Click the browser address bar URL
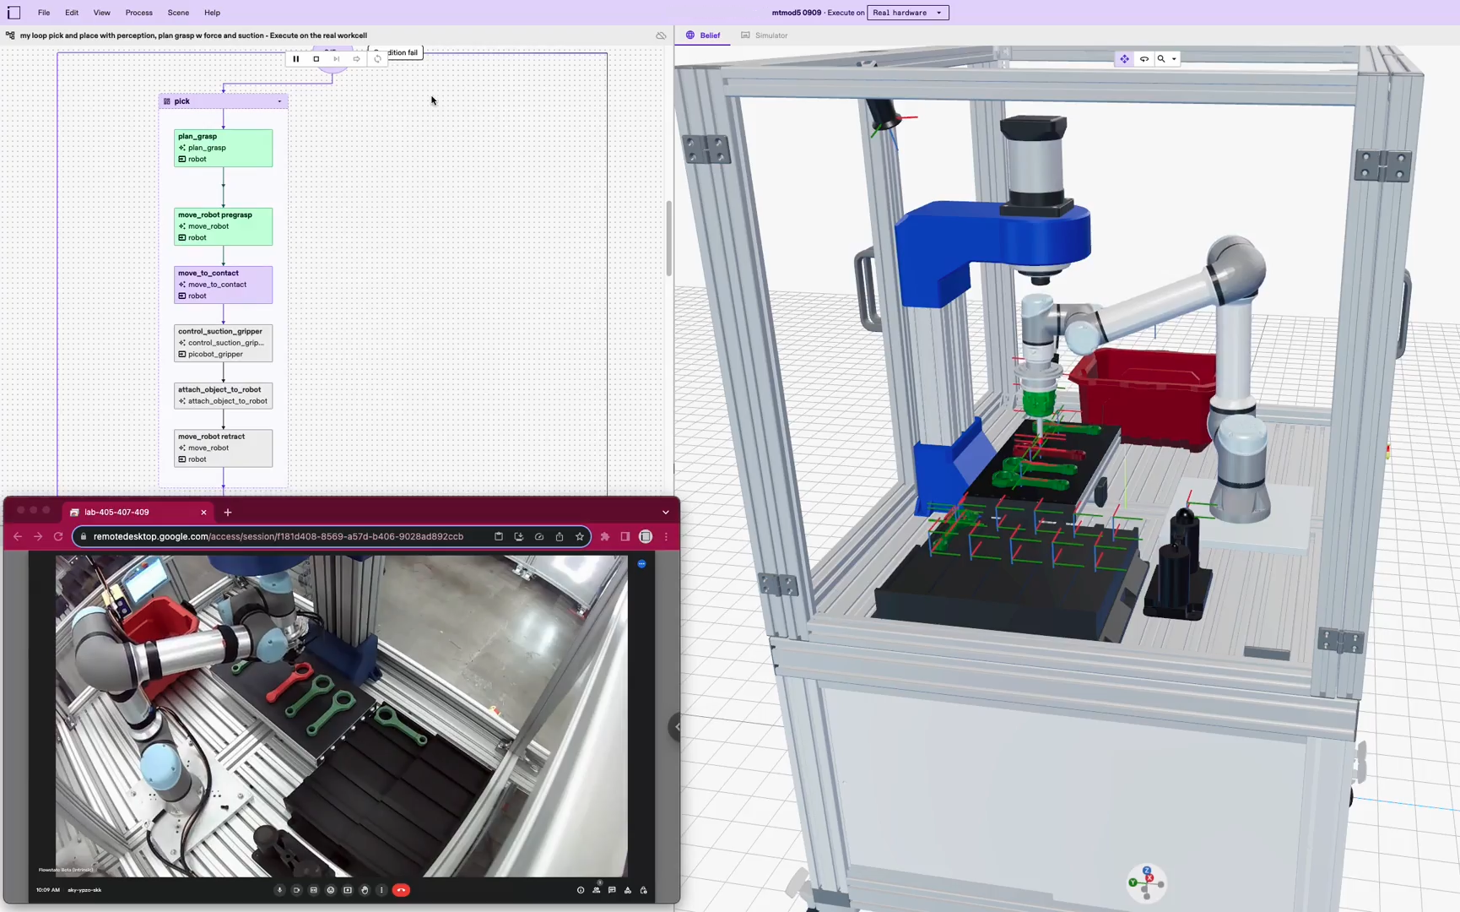 [x=278, y=536]
